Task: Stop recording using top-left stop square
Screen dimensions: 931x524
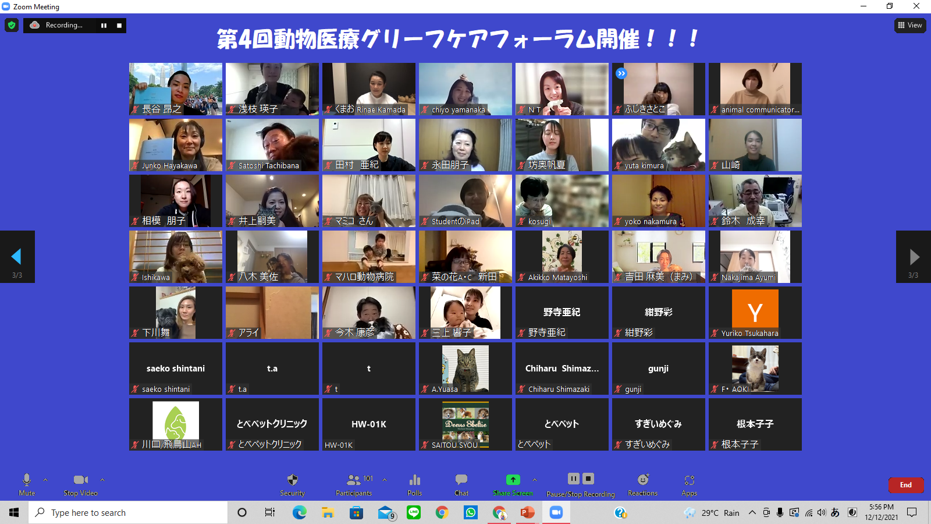Action: pos(119,26)
